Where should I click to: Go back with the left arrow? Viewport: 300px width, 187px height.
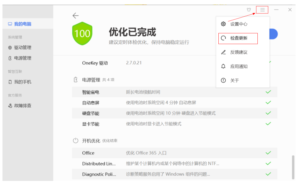(76, 16)
